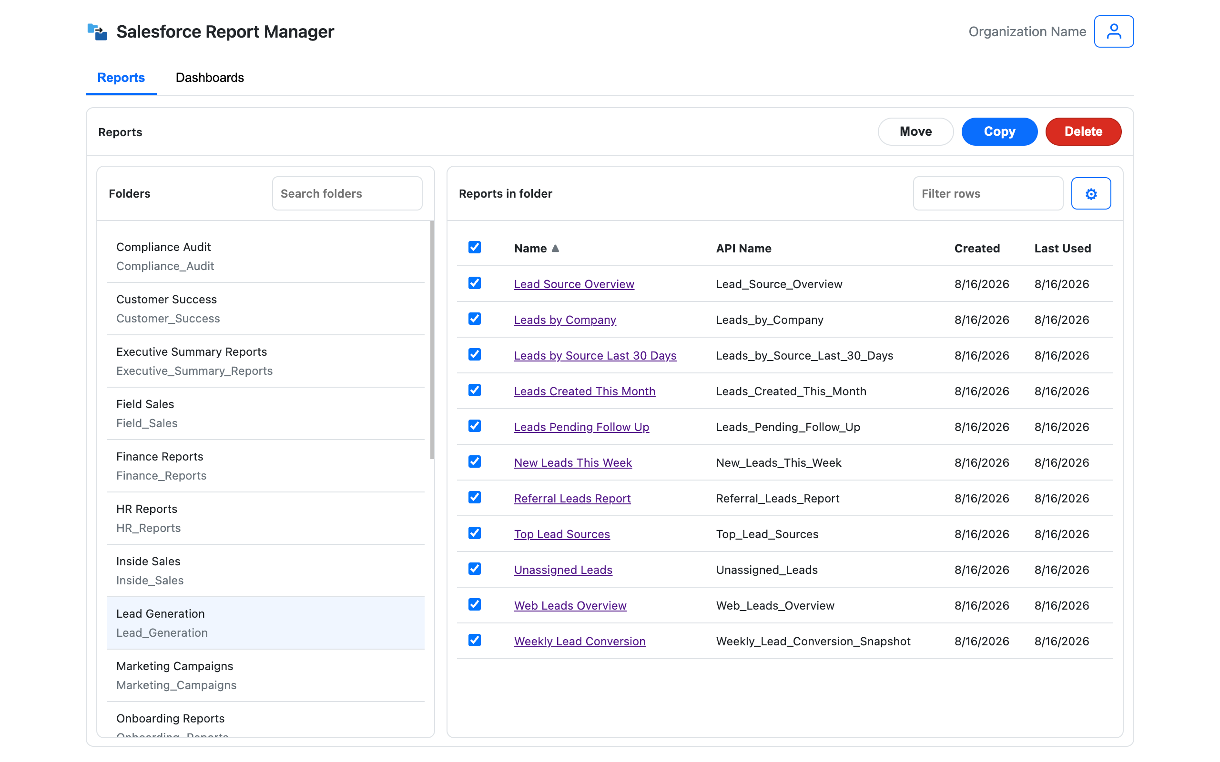Click the Referral_Leads_Report API name cell
The height and width of the screenshot is (762, 1220).
coord(777,499)
